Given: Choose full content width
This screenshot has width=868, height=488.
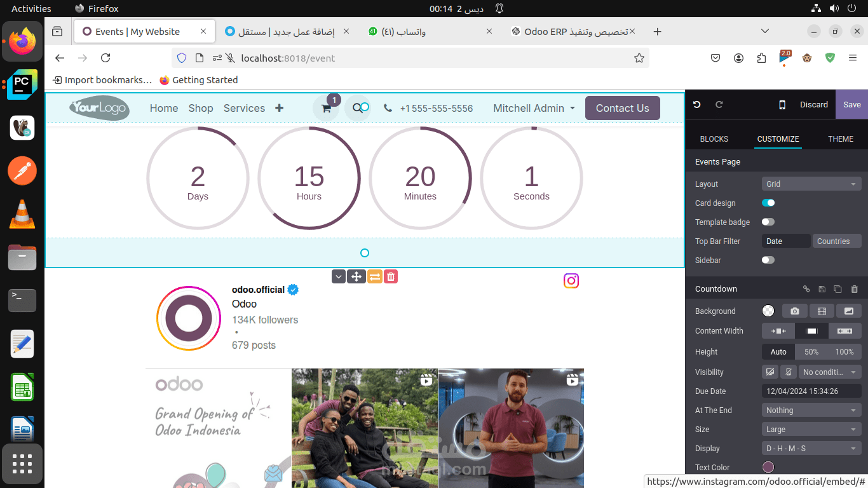Looking at the screenshot, I should [845, 331].
